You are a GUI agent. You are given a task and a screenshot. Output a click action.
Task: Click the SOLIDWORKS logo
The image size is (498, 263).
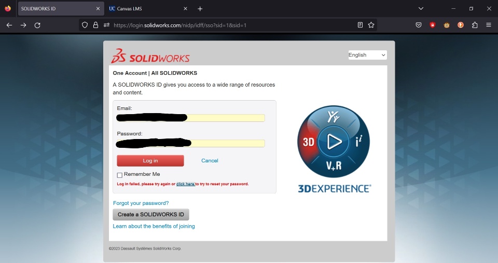click(x=150, y=56)
